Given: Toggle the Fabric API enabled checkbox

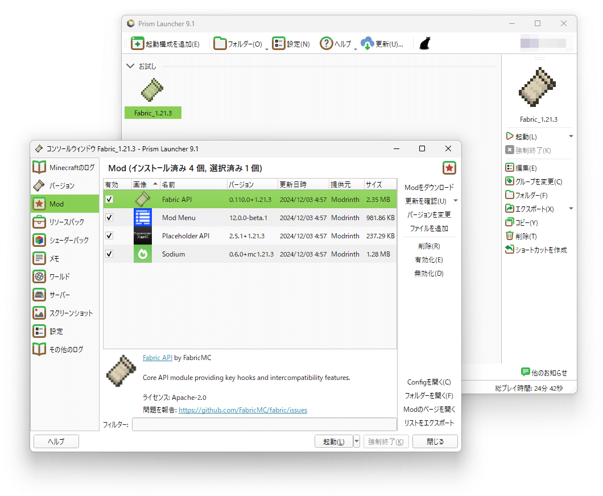Looking at the screenshot, I should click(110, 199).
